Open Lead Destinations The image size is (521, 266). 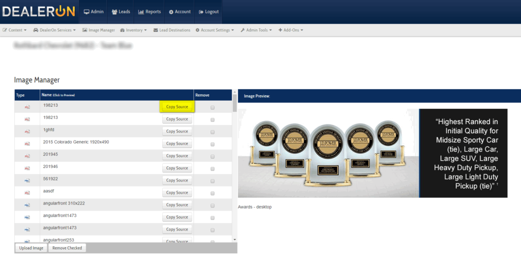(172, 30)
